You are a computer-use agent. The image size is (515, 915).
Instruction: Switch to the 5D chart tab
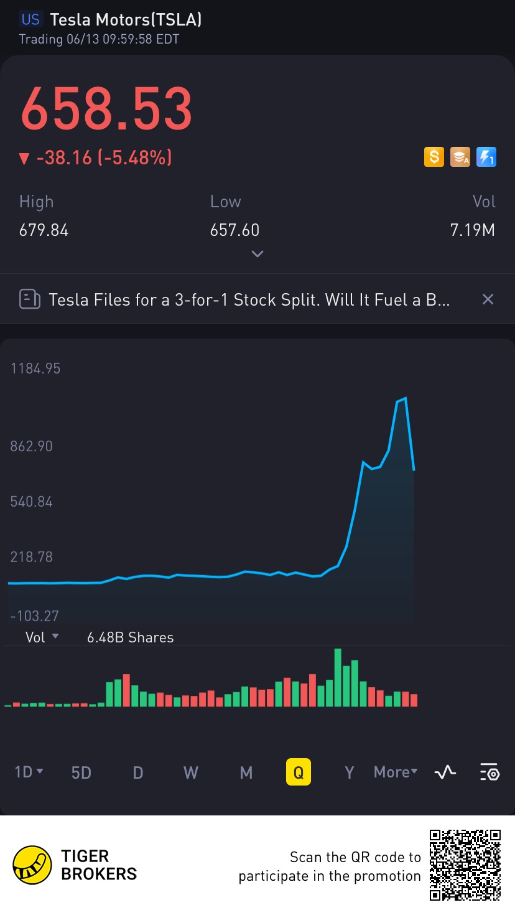[81, 772]
